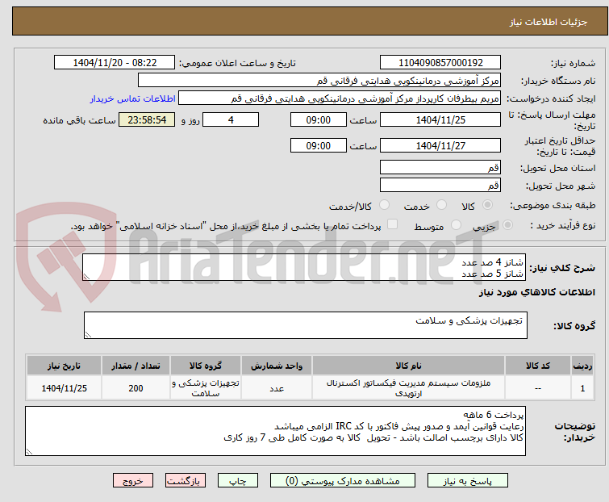This screenshot has width=609, height=502.
Task: Click the خروج exit button
Action: tap(133, 481)
